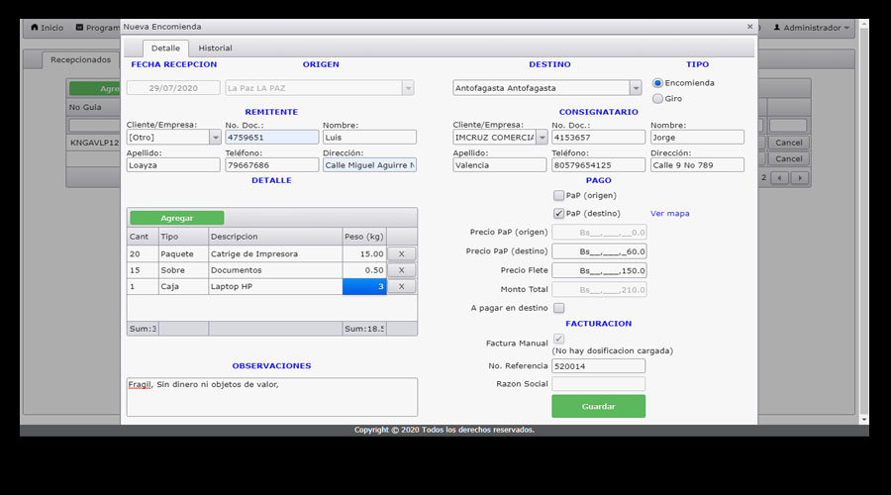The image size is (891, 495).
Task: Open the Ver mapa link
Action: pyautogui.click(x=670, y=214)
